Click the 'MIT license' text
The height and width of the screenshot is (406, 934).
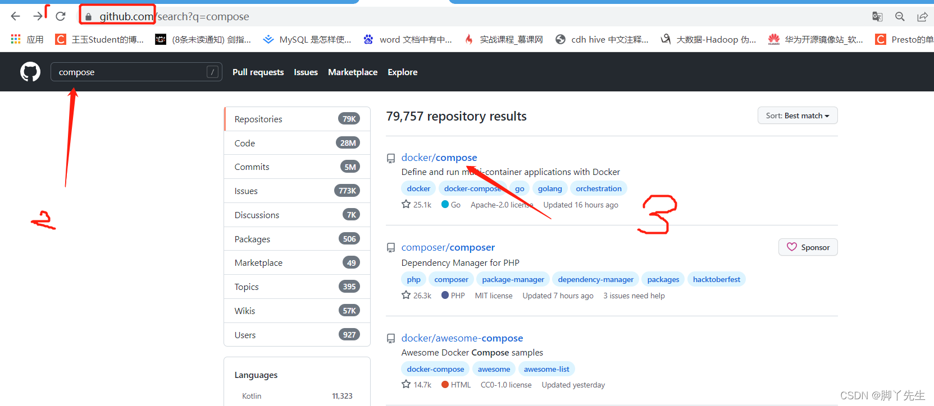pos(494,296)
